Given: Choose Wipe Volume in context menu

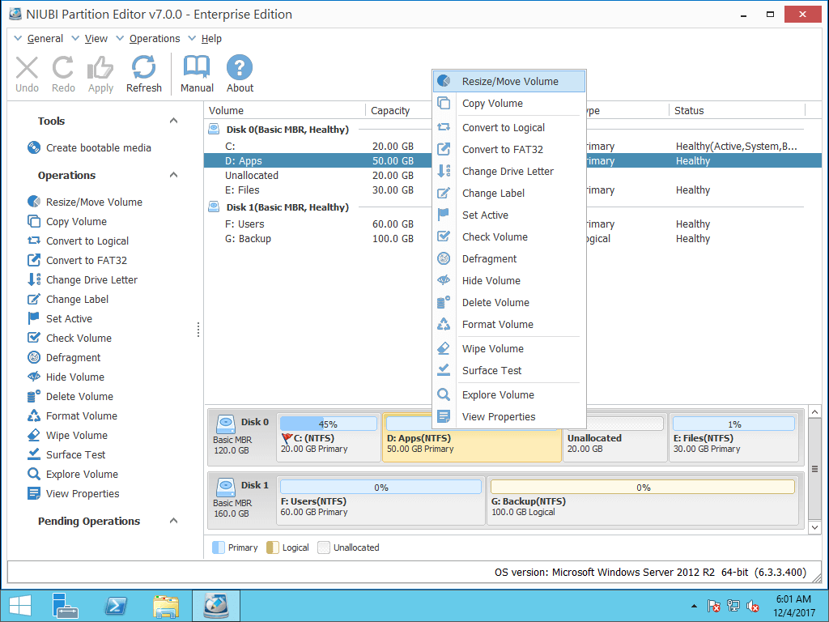Looking at the screenshot, I should [x=509, y=348].
